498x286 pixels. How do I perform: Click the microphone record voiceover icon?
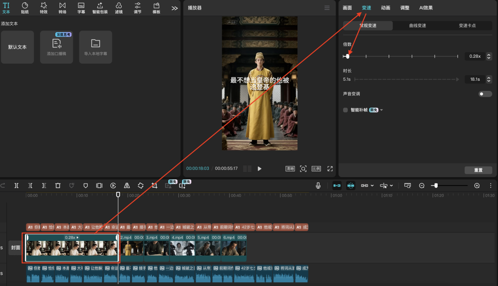318,185
